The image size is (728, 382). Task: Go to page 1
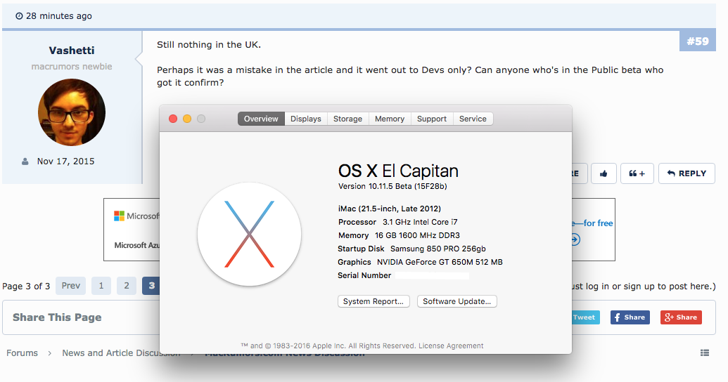[x=101, y=286]
